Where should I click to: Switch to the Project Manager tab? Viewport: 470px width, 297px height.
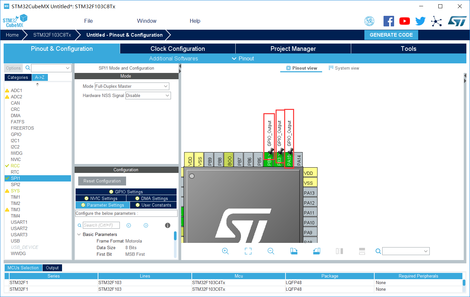[x=293, y=49]
